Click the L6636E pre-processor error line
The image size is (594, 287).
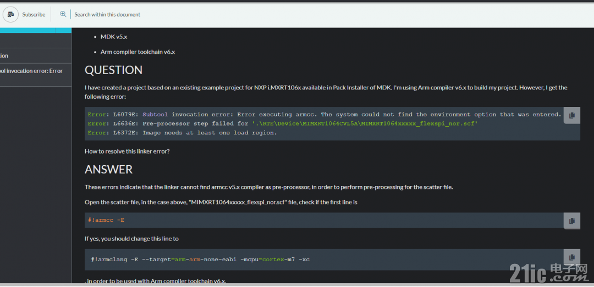pyautogui.click(x=283, y=123)
